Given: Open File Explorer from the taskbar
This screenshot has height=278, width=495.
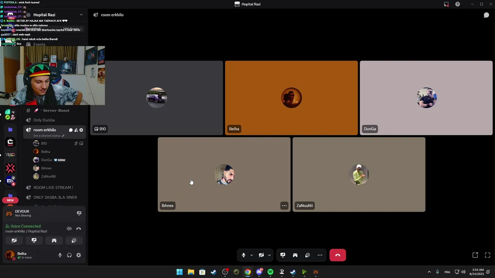Looking at the screenshot, I should pos(191,272).
